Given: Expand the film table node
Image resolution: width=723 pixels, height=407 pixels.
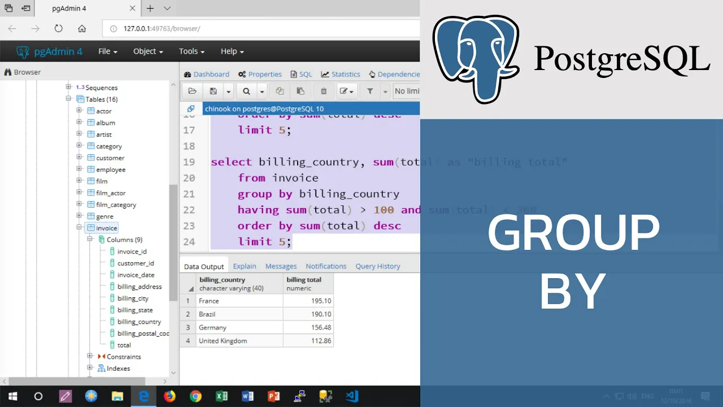Looking at the screenshot, I should [80, 181].
